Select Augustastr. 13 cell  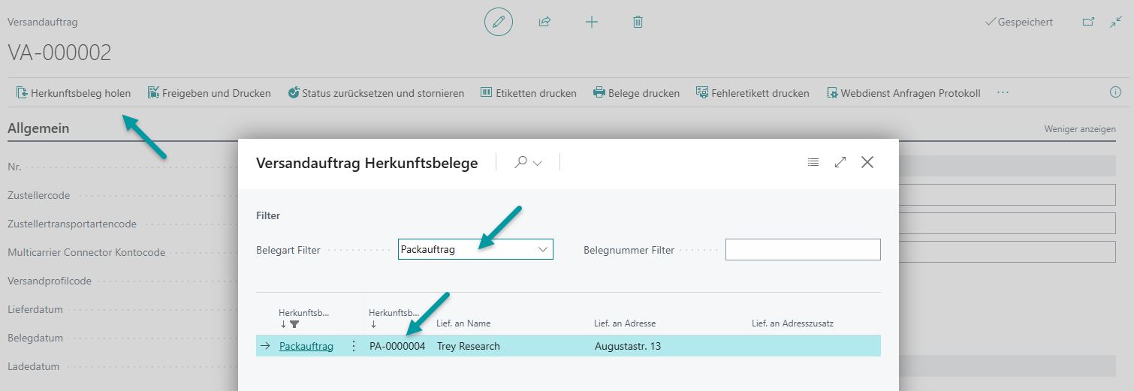click(628, 346)
